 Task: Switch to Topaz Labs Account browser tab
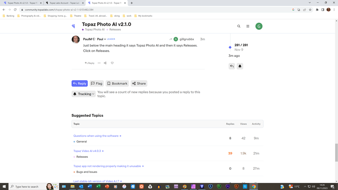tap(64, 3)
